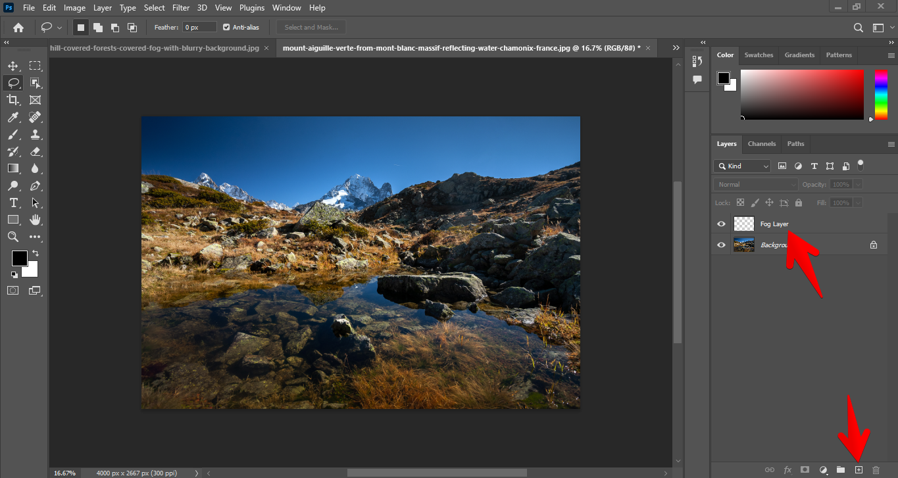Select the Pen tool
This screenshot has height=478, width=898.
(x=35, y=185)
